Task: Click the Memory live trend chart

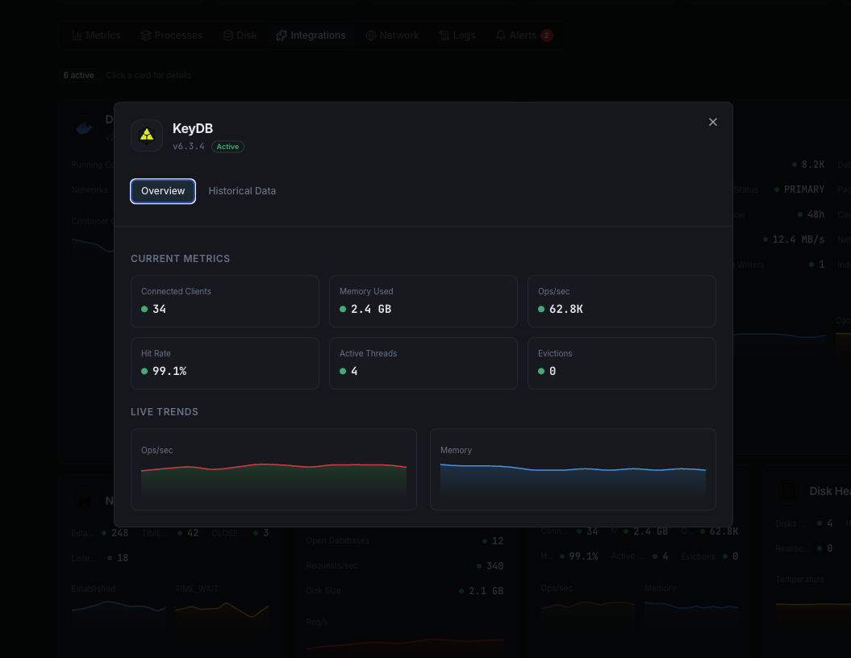Action: (573, 469)
